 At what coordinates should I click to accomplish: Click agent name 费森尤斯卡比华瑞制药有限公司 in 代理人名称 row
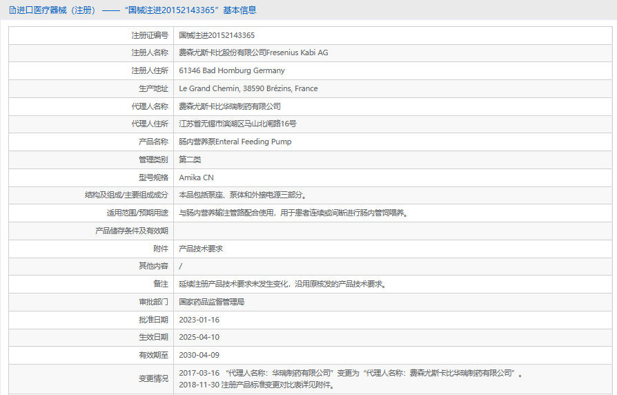tap(230, 106)
